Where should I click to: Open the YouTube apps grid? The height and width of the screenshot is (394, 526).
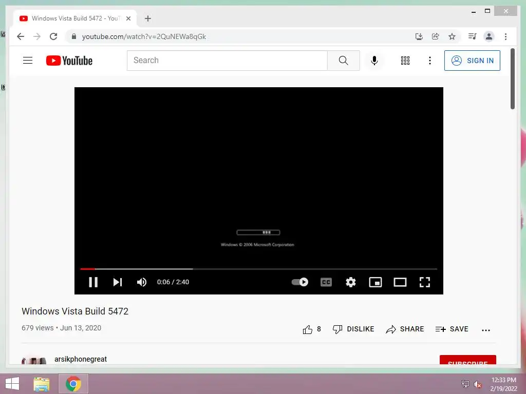point(405,61)
